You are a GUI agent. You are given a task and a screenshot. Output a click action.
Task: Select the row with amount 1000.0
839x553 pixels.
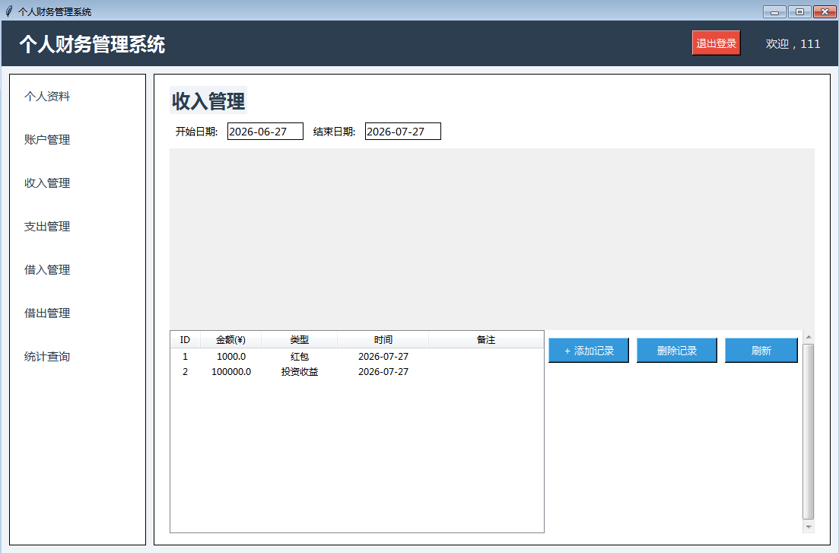click(x=357, y=357)
